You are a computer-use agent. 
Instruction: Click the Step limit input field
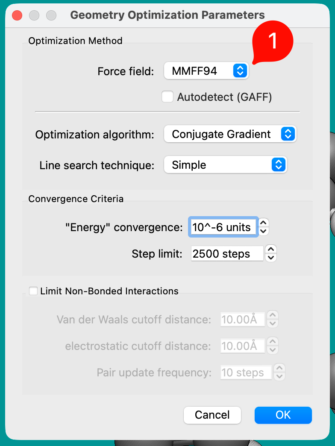click(x=226, y=254)
